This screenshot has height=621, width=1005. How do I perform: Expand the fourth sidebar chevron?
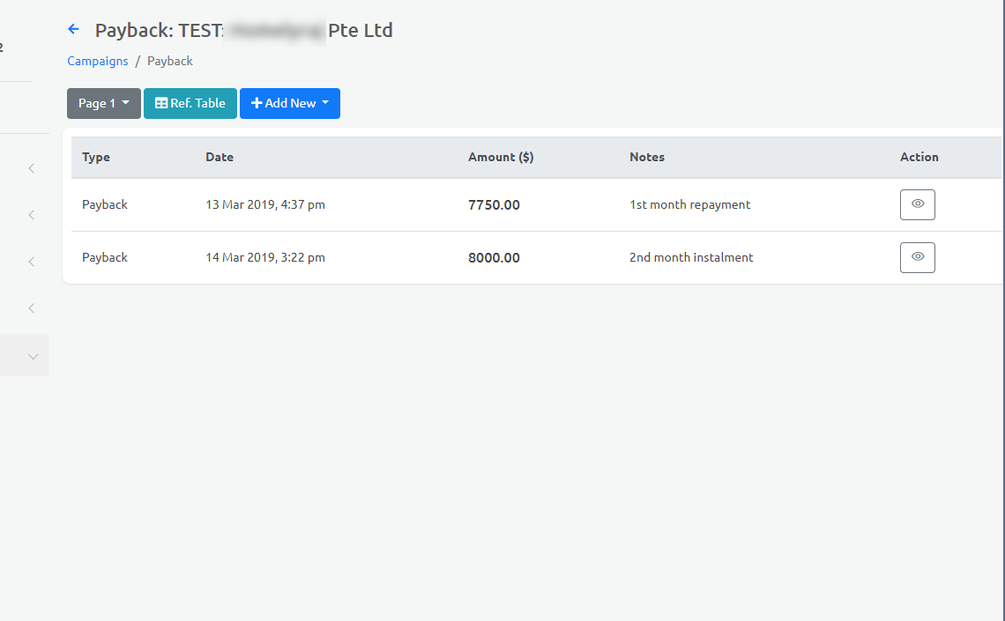click(x=32, y=308)
